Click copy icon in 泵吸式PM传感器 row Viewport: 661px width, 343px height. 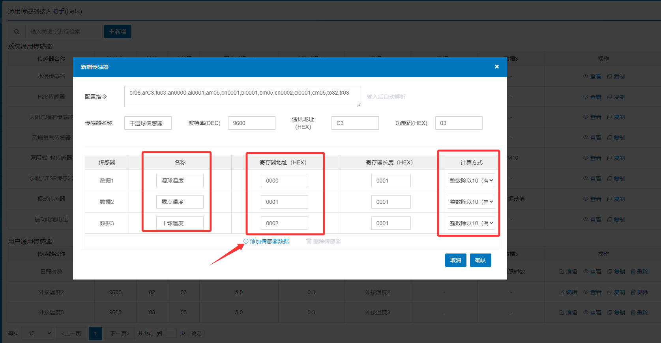(609, 158)
